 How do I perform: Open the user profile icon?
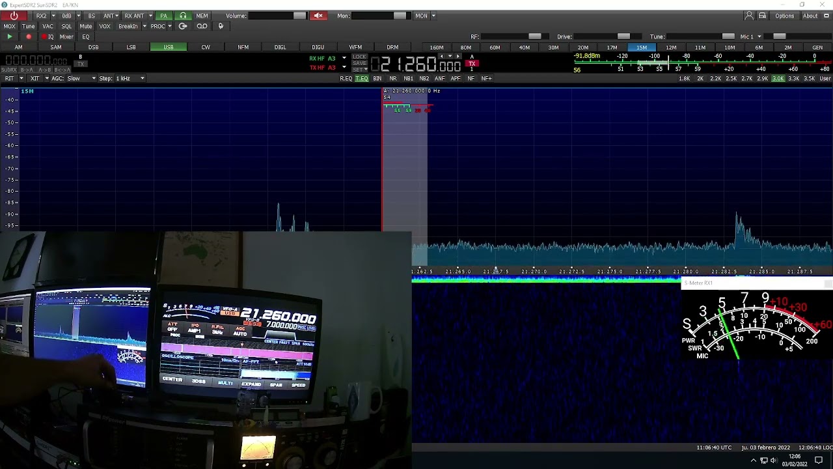[x=749, y=16]
